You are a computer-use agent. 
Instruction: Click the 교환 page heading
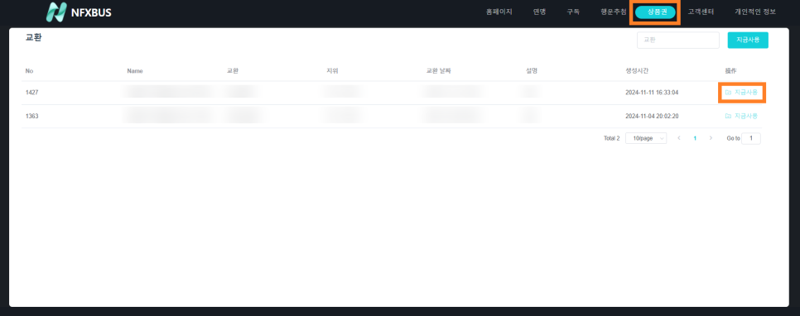pos(33,38)
